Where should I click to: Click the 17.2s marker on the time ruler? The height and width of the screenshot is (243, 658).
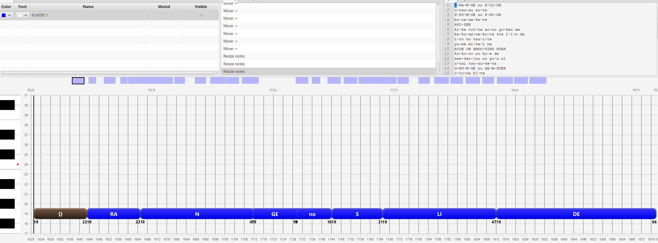pyautogui.click(x=273, y=90)
